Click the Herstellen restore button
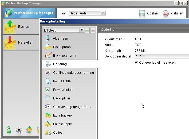Image resolution: width=189 pixels, height=139 pixels. coord(21,42)
